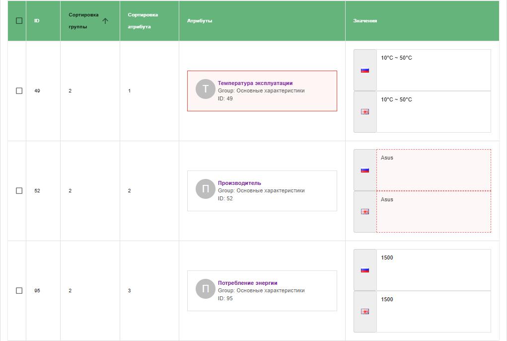The width and height of the screenshot is (507, 341).
Task: Open the Температура эксплуатации attribute link
Action: pos(255,83)
